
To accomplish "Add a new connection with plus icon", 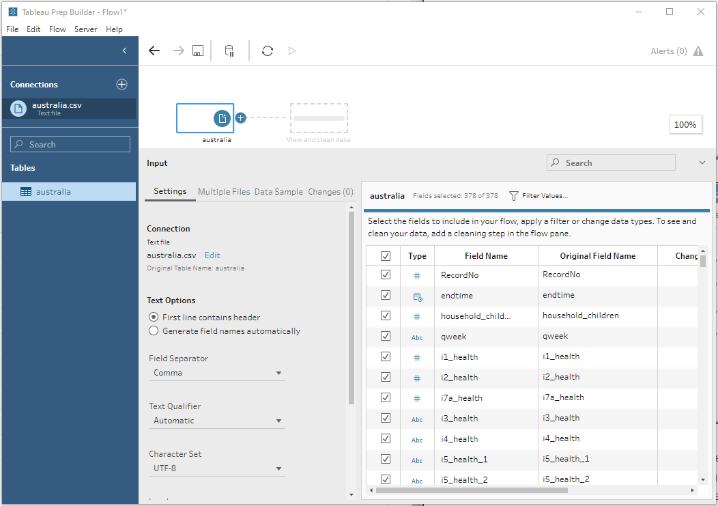I will pyautogui.click(x=121, y=85).
